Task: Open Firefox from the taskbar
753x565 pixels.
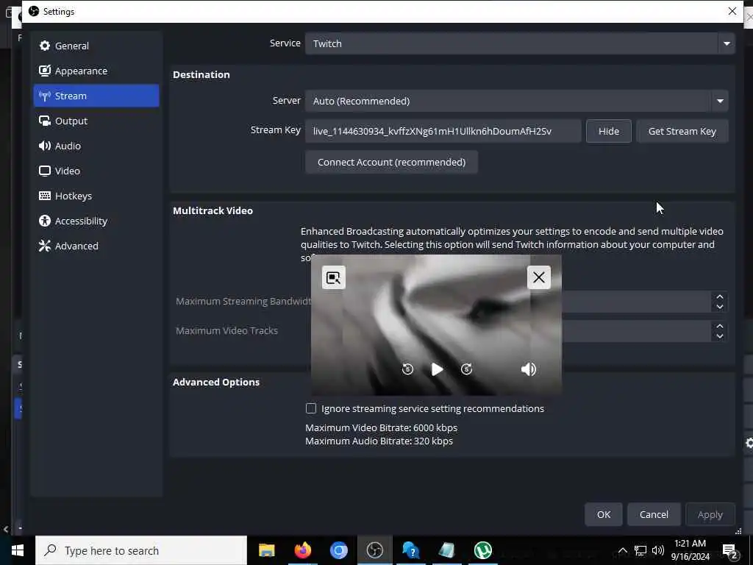Action: pos(302,550)
